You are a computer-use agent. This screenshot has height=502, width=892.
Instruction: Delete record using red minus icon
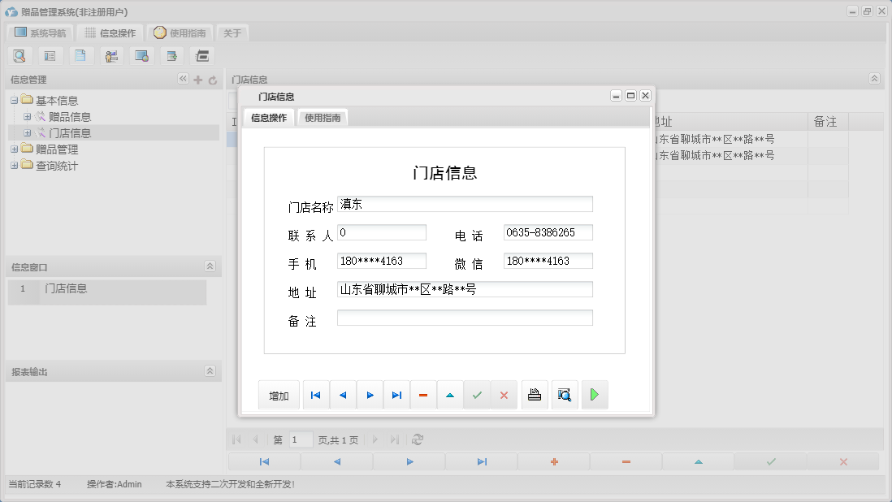(423, 395)
